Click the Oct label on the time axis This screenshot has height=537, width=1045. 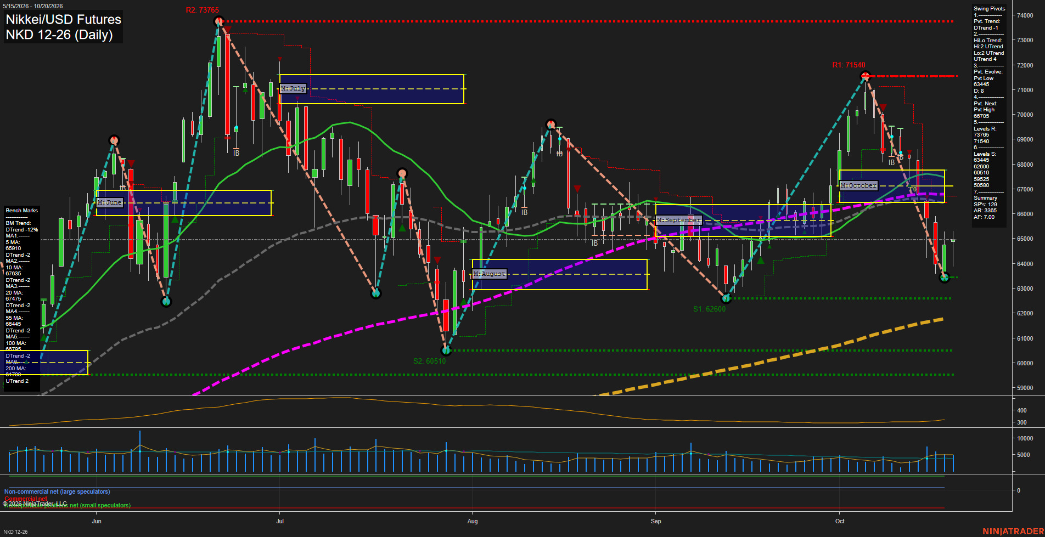coord(840,521)
